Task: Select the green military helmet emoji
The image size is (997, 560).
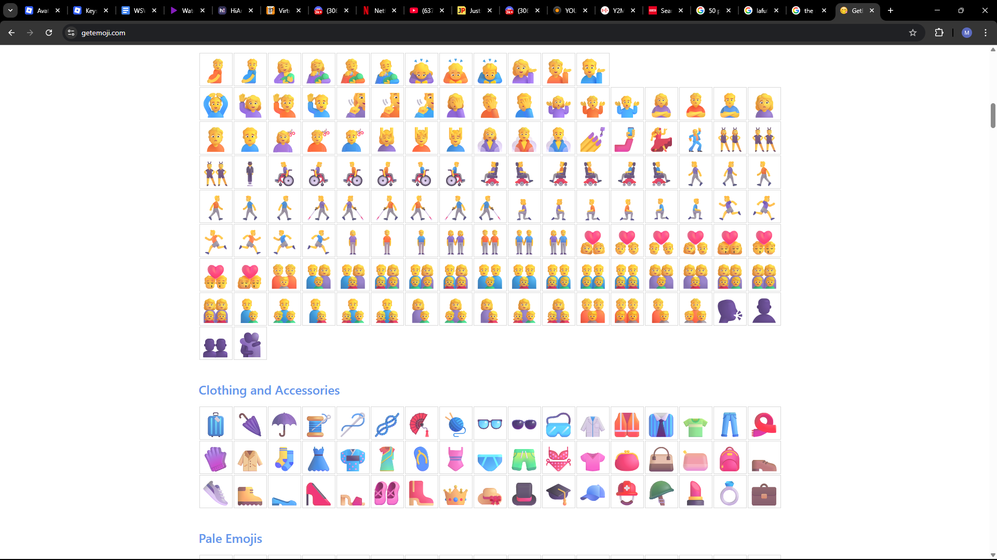Action: [662, 492]
